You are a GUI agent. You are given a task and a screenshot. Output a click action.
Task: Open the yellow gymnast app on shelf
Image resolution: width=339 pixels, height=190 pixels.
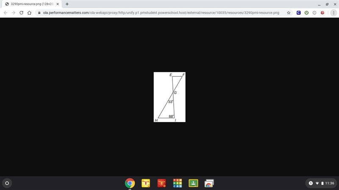(x=146, y=183)
